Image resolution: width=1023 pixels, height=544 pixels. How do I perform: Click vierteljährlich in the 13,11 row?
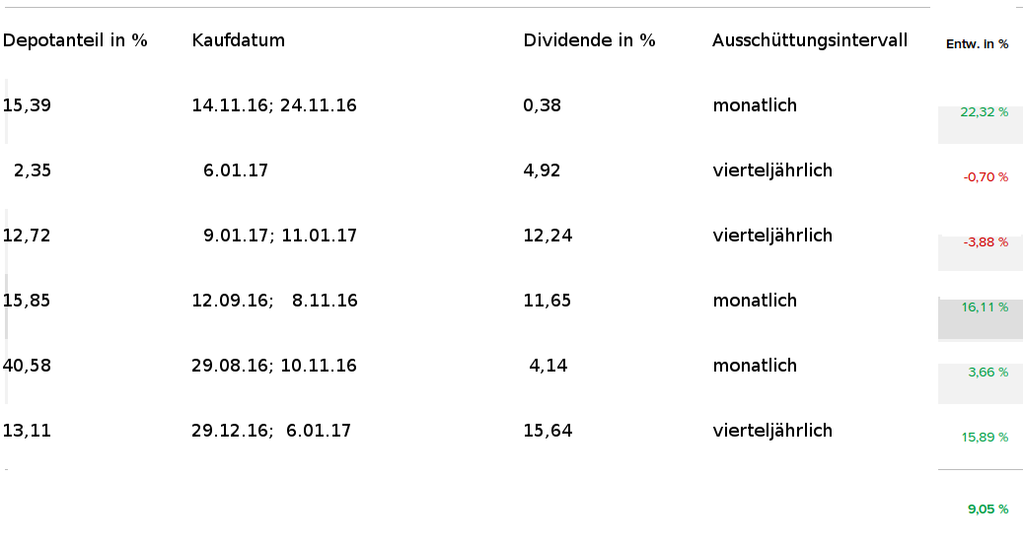pyautogui.click(x=772, y=431)
